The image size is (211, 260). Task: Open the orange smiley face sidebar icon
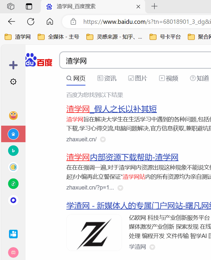[13, 115]
